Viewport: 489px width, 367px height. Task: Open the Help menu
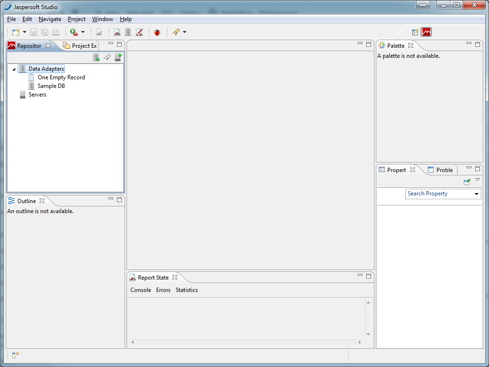pyautogui.click(x=126, y=19)
